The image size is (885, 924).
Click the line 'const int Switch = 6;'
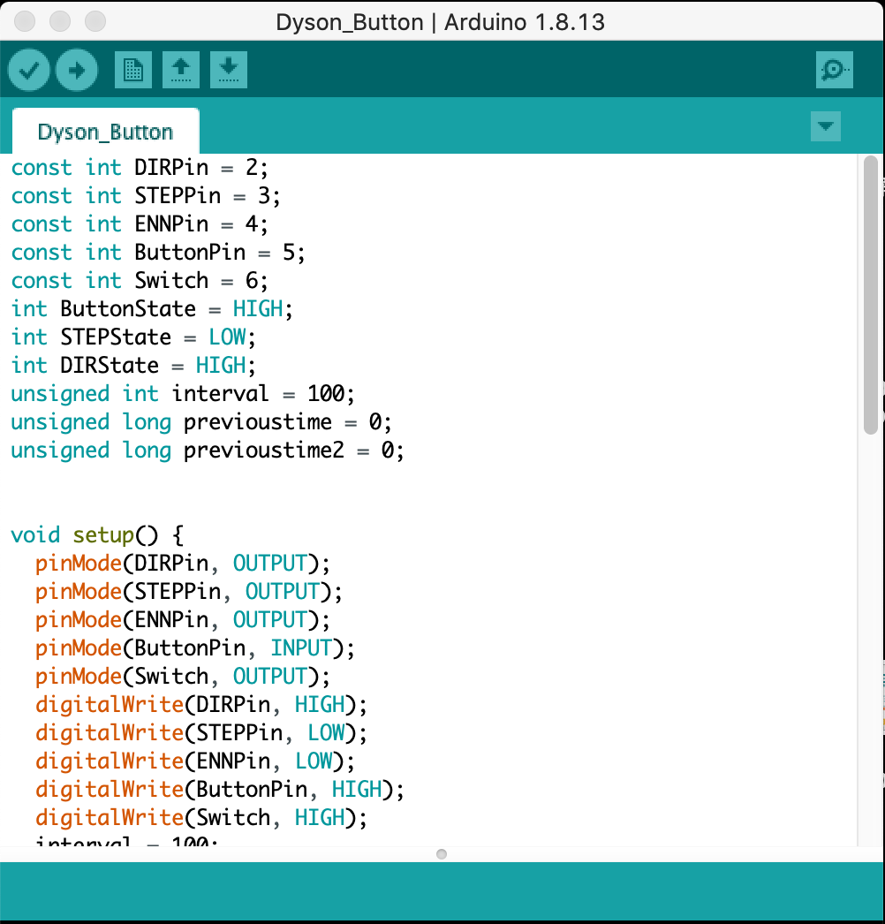tap(140, 281)
